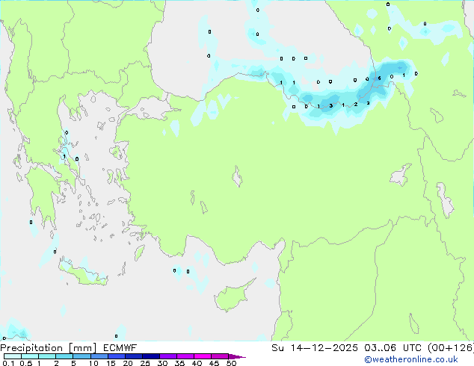
Task: Click the '0.5' legend scale label
Action: coord(26,363)
